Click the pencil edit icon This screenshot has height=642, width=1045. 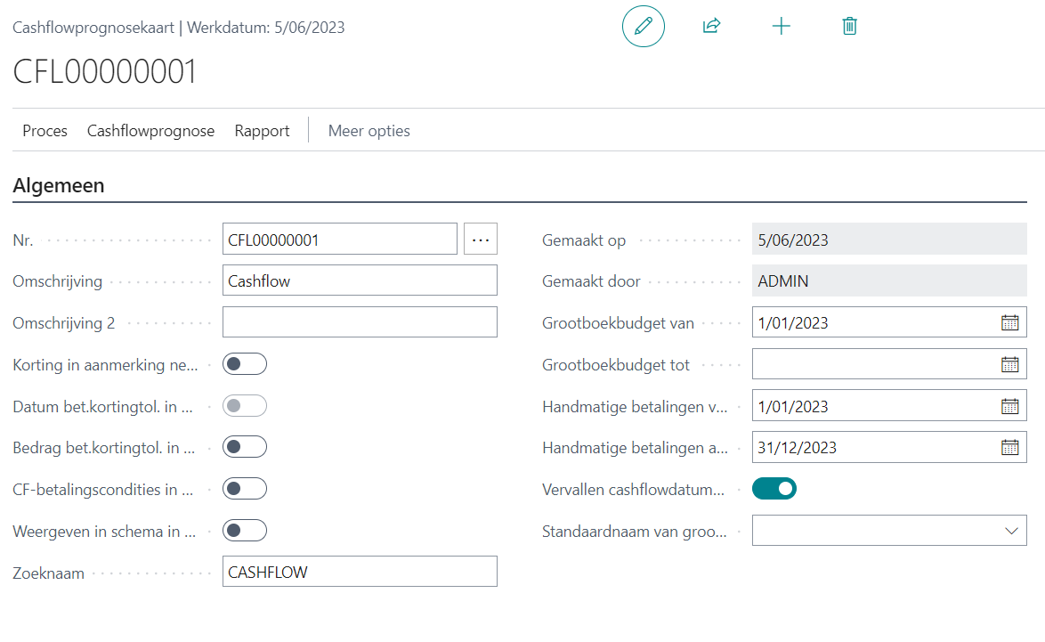coord(643,27)
